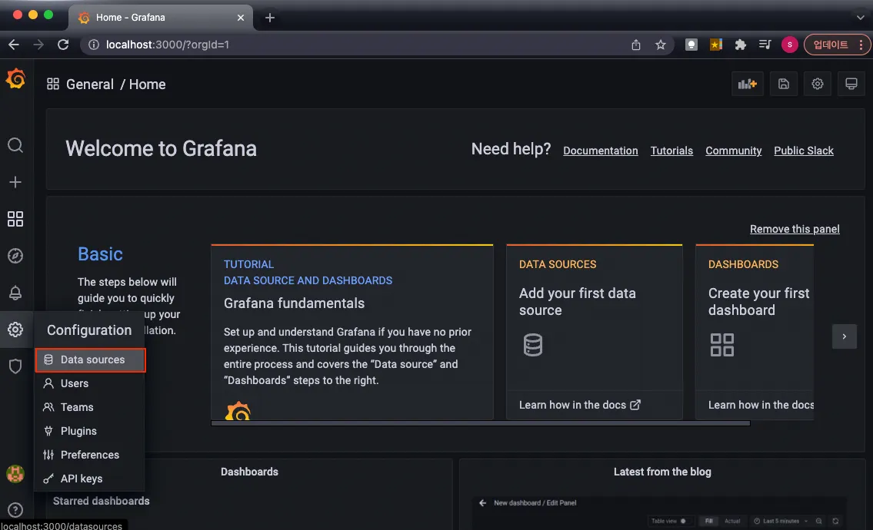This screenshot has height=530, width=873.
Task: Click the dashboards grid icon beside General
Action: [x=53, y=84]
